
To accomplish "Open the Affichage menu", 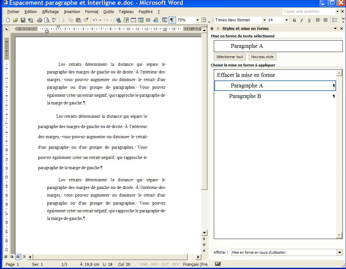I will coord(50,12).
